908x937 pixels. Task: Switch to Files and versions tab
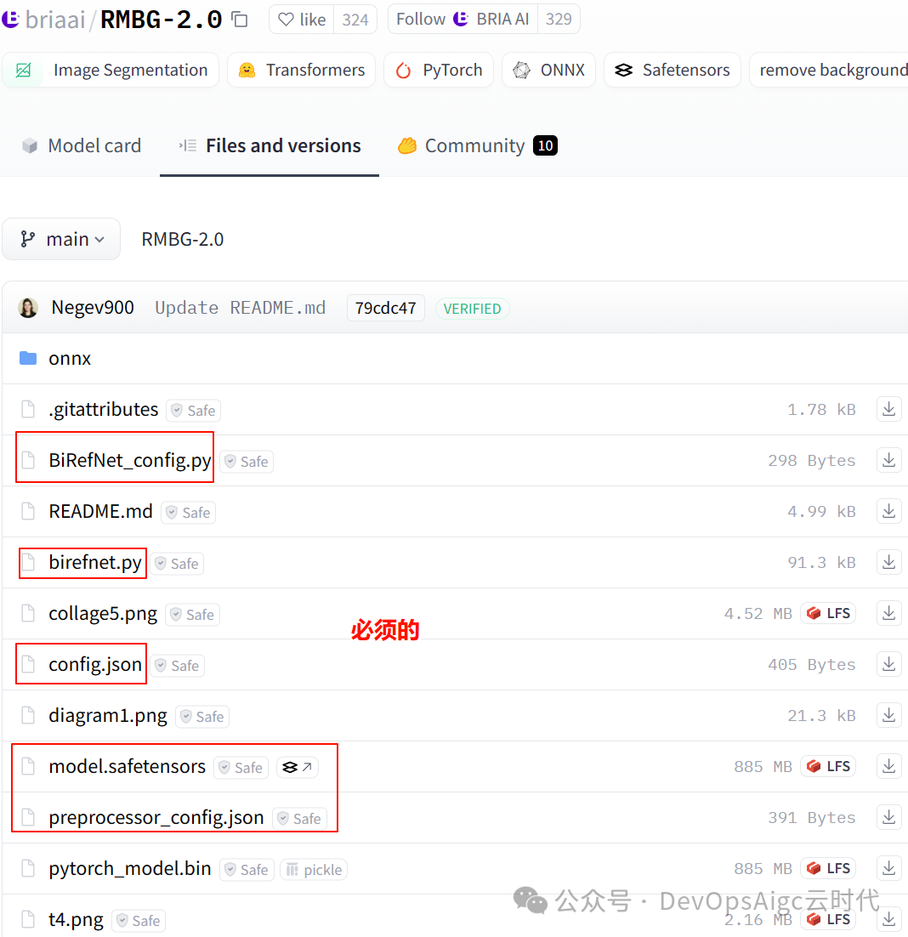pos(270,145)
